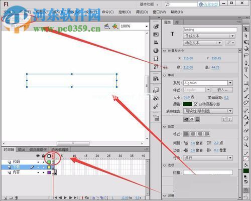This screenshot has width=251, height=201.
Task: Open text type dropdown 动态文本
Action: 202,43
